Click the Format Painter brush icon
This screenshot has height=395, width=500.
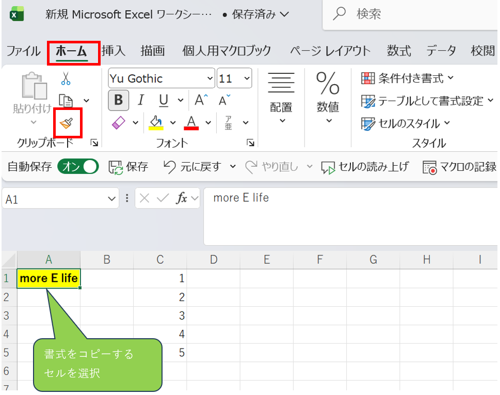click(x=67, y=123)
